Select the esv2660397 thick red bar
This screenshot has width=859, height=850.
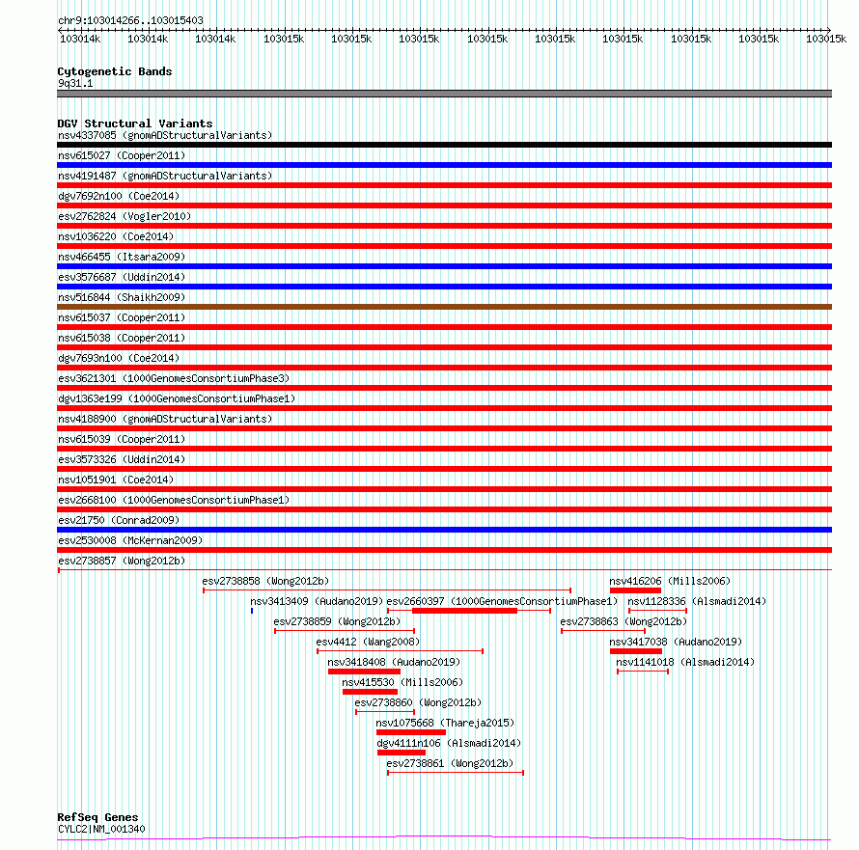464,611
